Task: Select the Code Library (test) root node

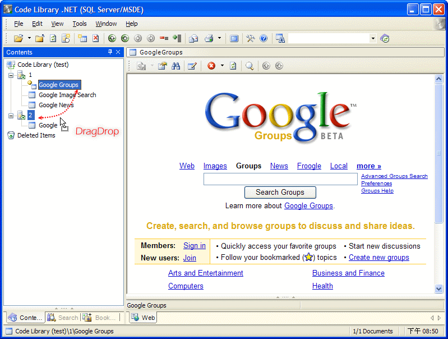Action: point(43,65)
